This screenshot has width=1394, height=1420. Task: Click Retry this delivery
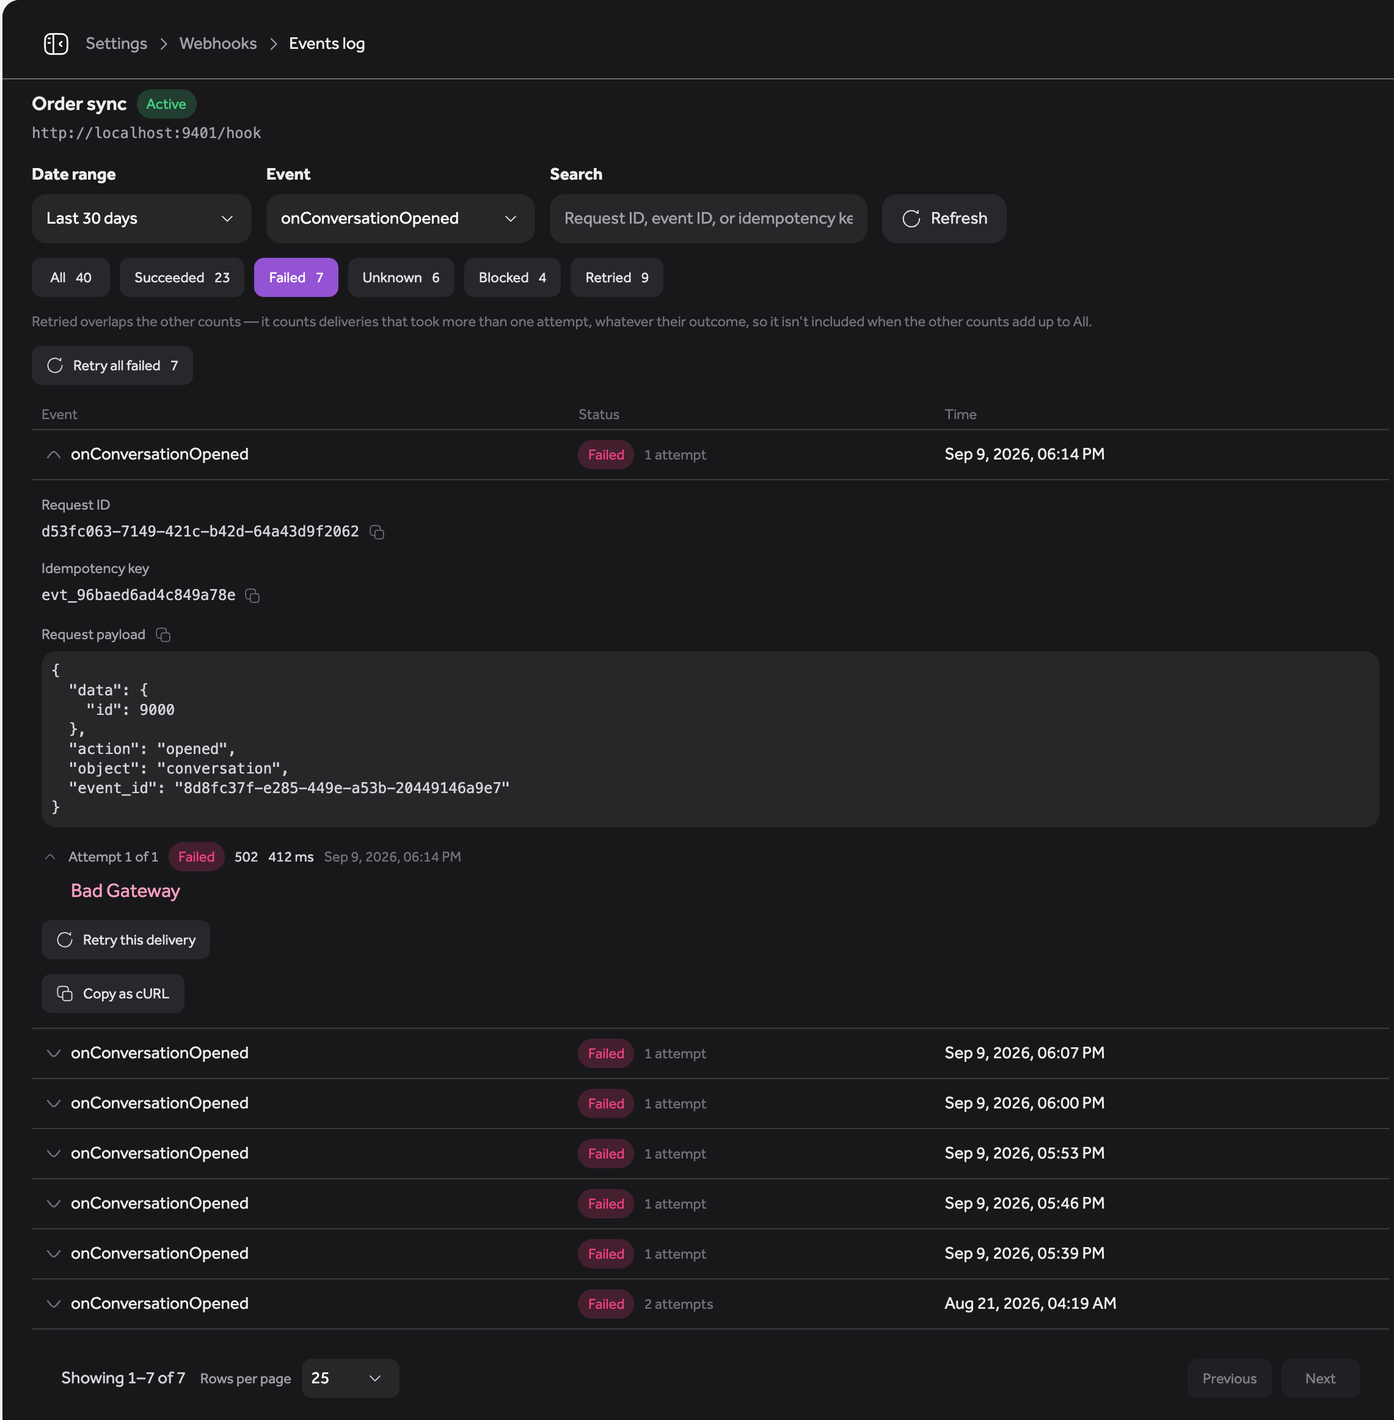(125, 940)
